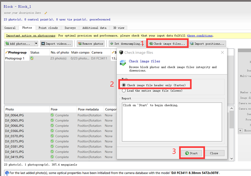
Task: Select 'Check image file header only (faster)'
Action: pyautogui.click(x=124, y=85)
